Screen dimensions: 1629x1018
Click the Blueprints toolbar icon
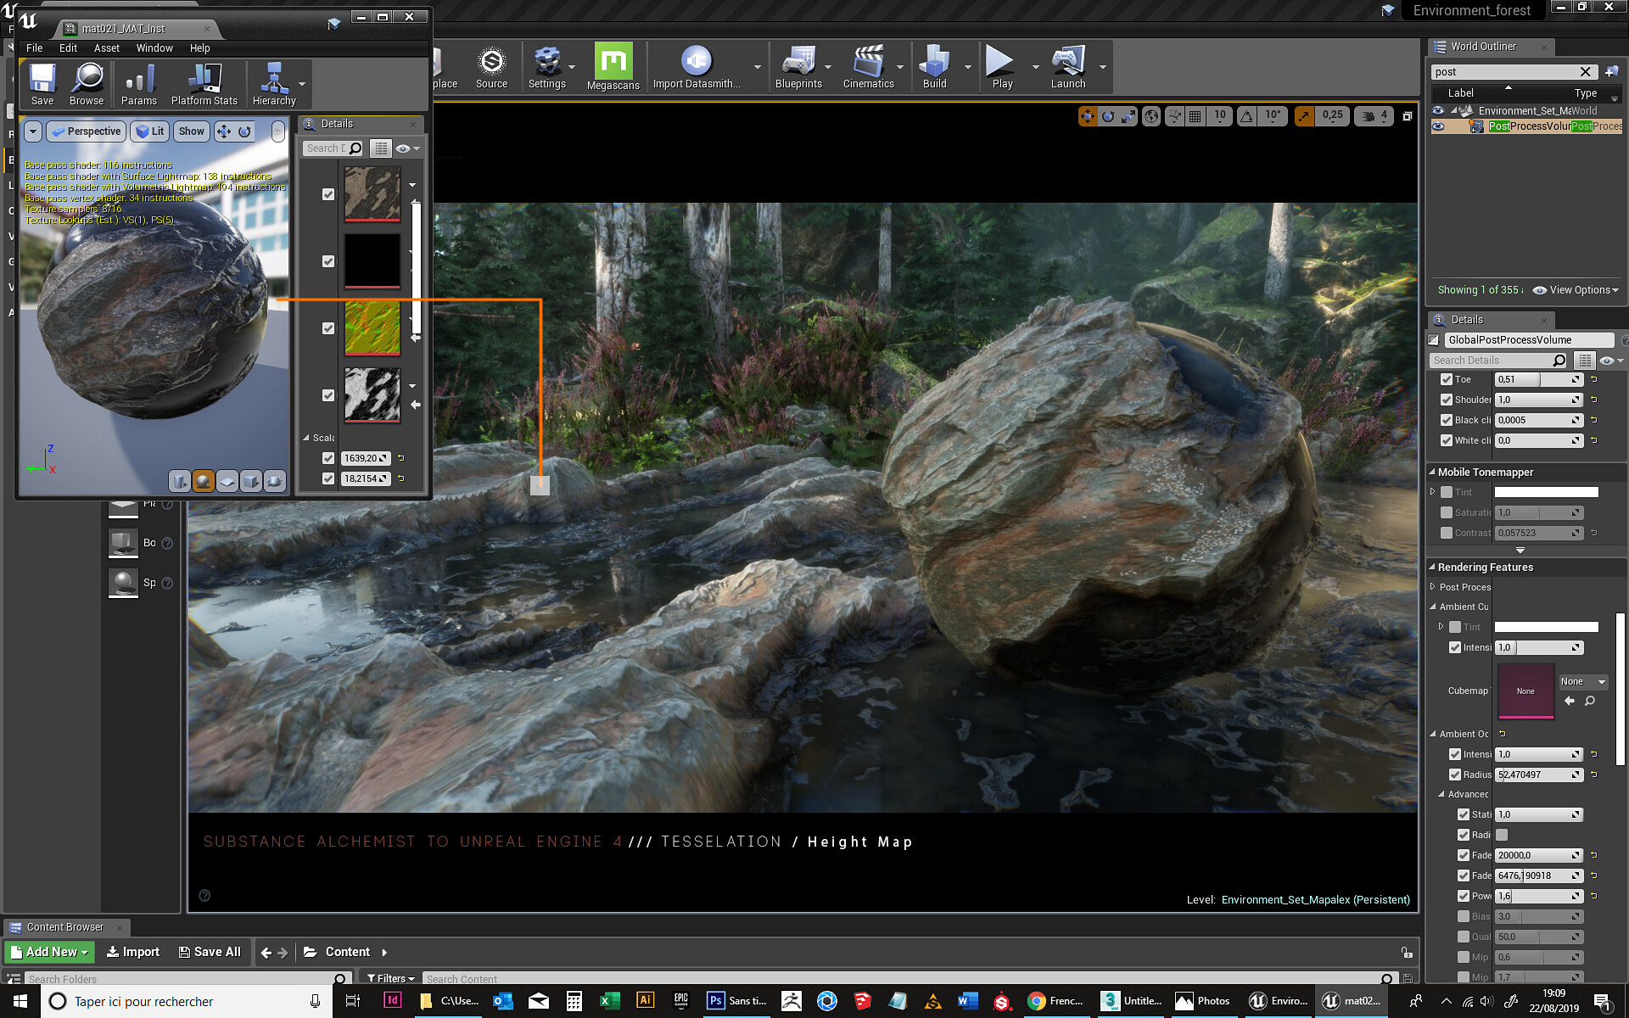[x=798, y=66]
